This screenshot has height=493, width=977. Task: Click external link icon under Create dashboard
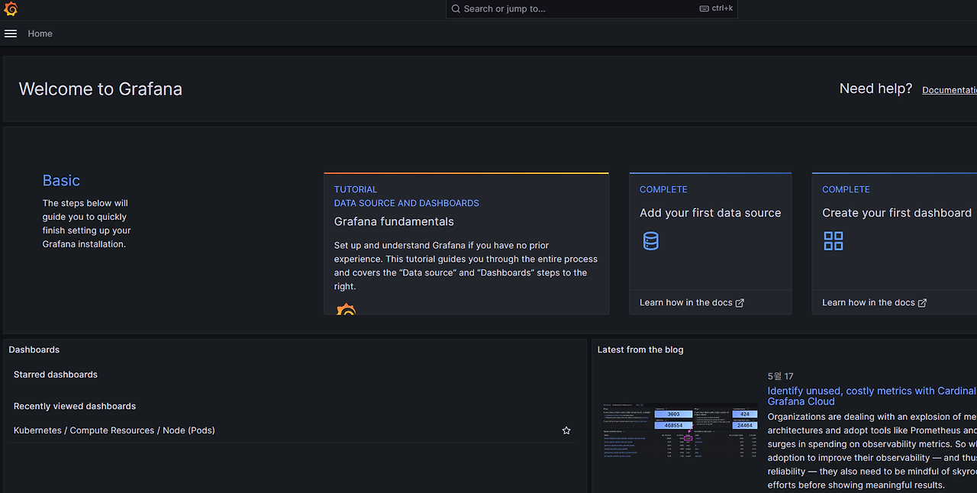click(x=922, y=303)
